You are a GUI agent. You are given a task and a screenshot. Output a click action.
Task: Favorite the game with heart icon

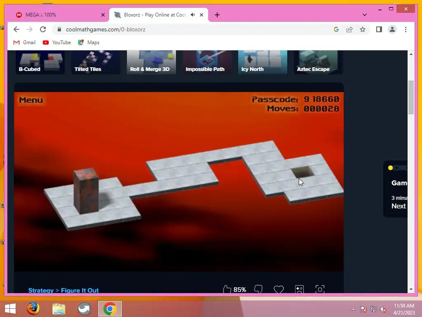click(279, 289)
